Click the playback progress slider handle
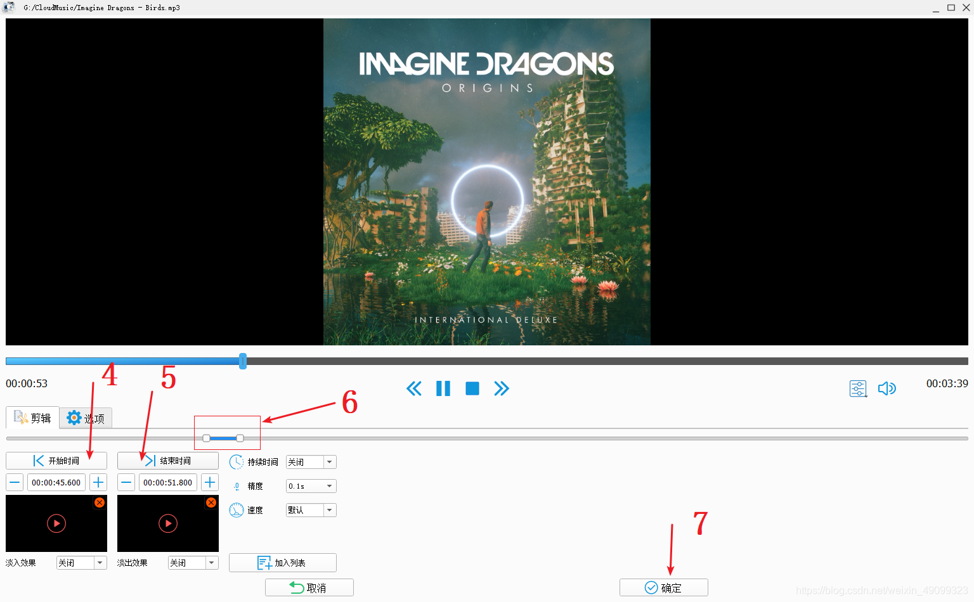Screen dimensions: 974x602 coord(243,361)
